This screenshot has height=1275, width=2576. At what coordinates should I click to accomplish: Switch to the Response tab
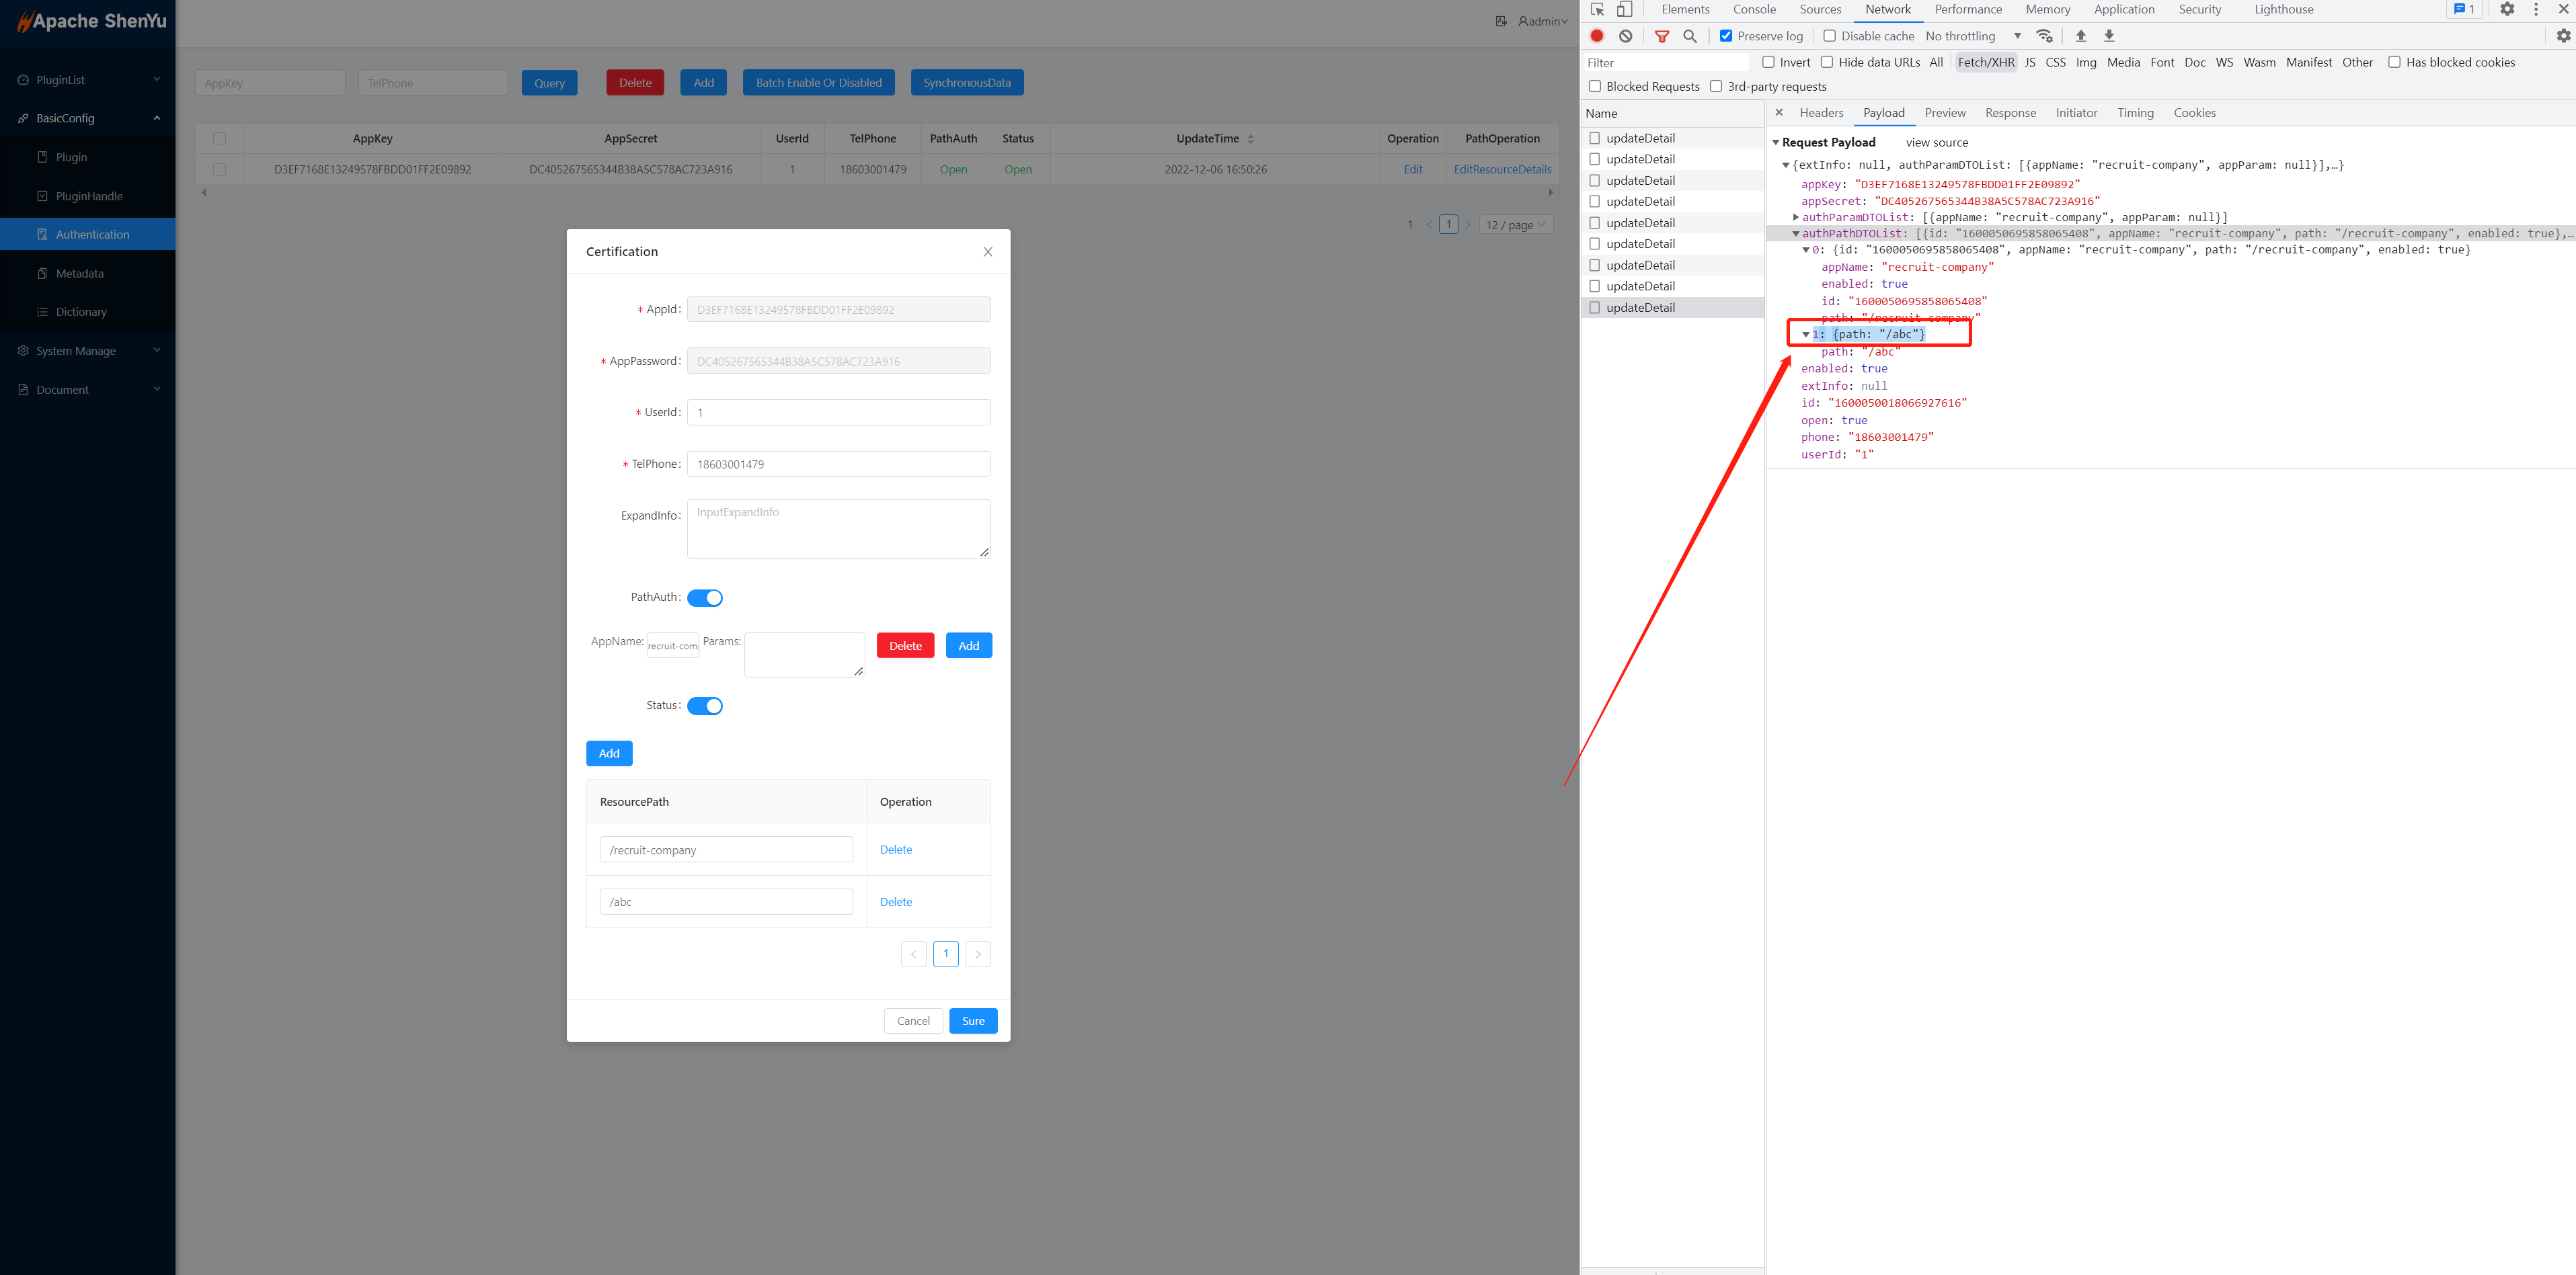pos(2010,113)
